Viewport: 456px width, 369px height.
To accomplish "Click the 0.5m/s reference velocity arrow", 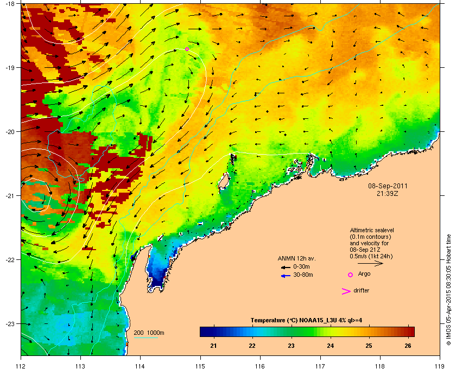I will coord(370,263).
